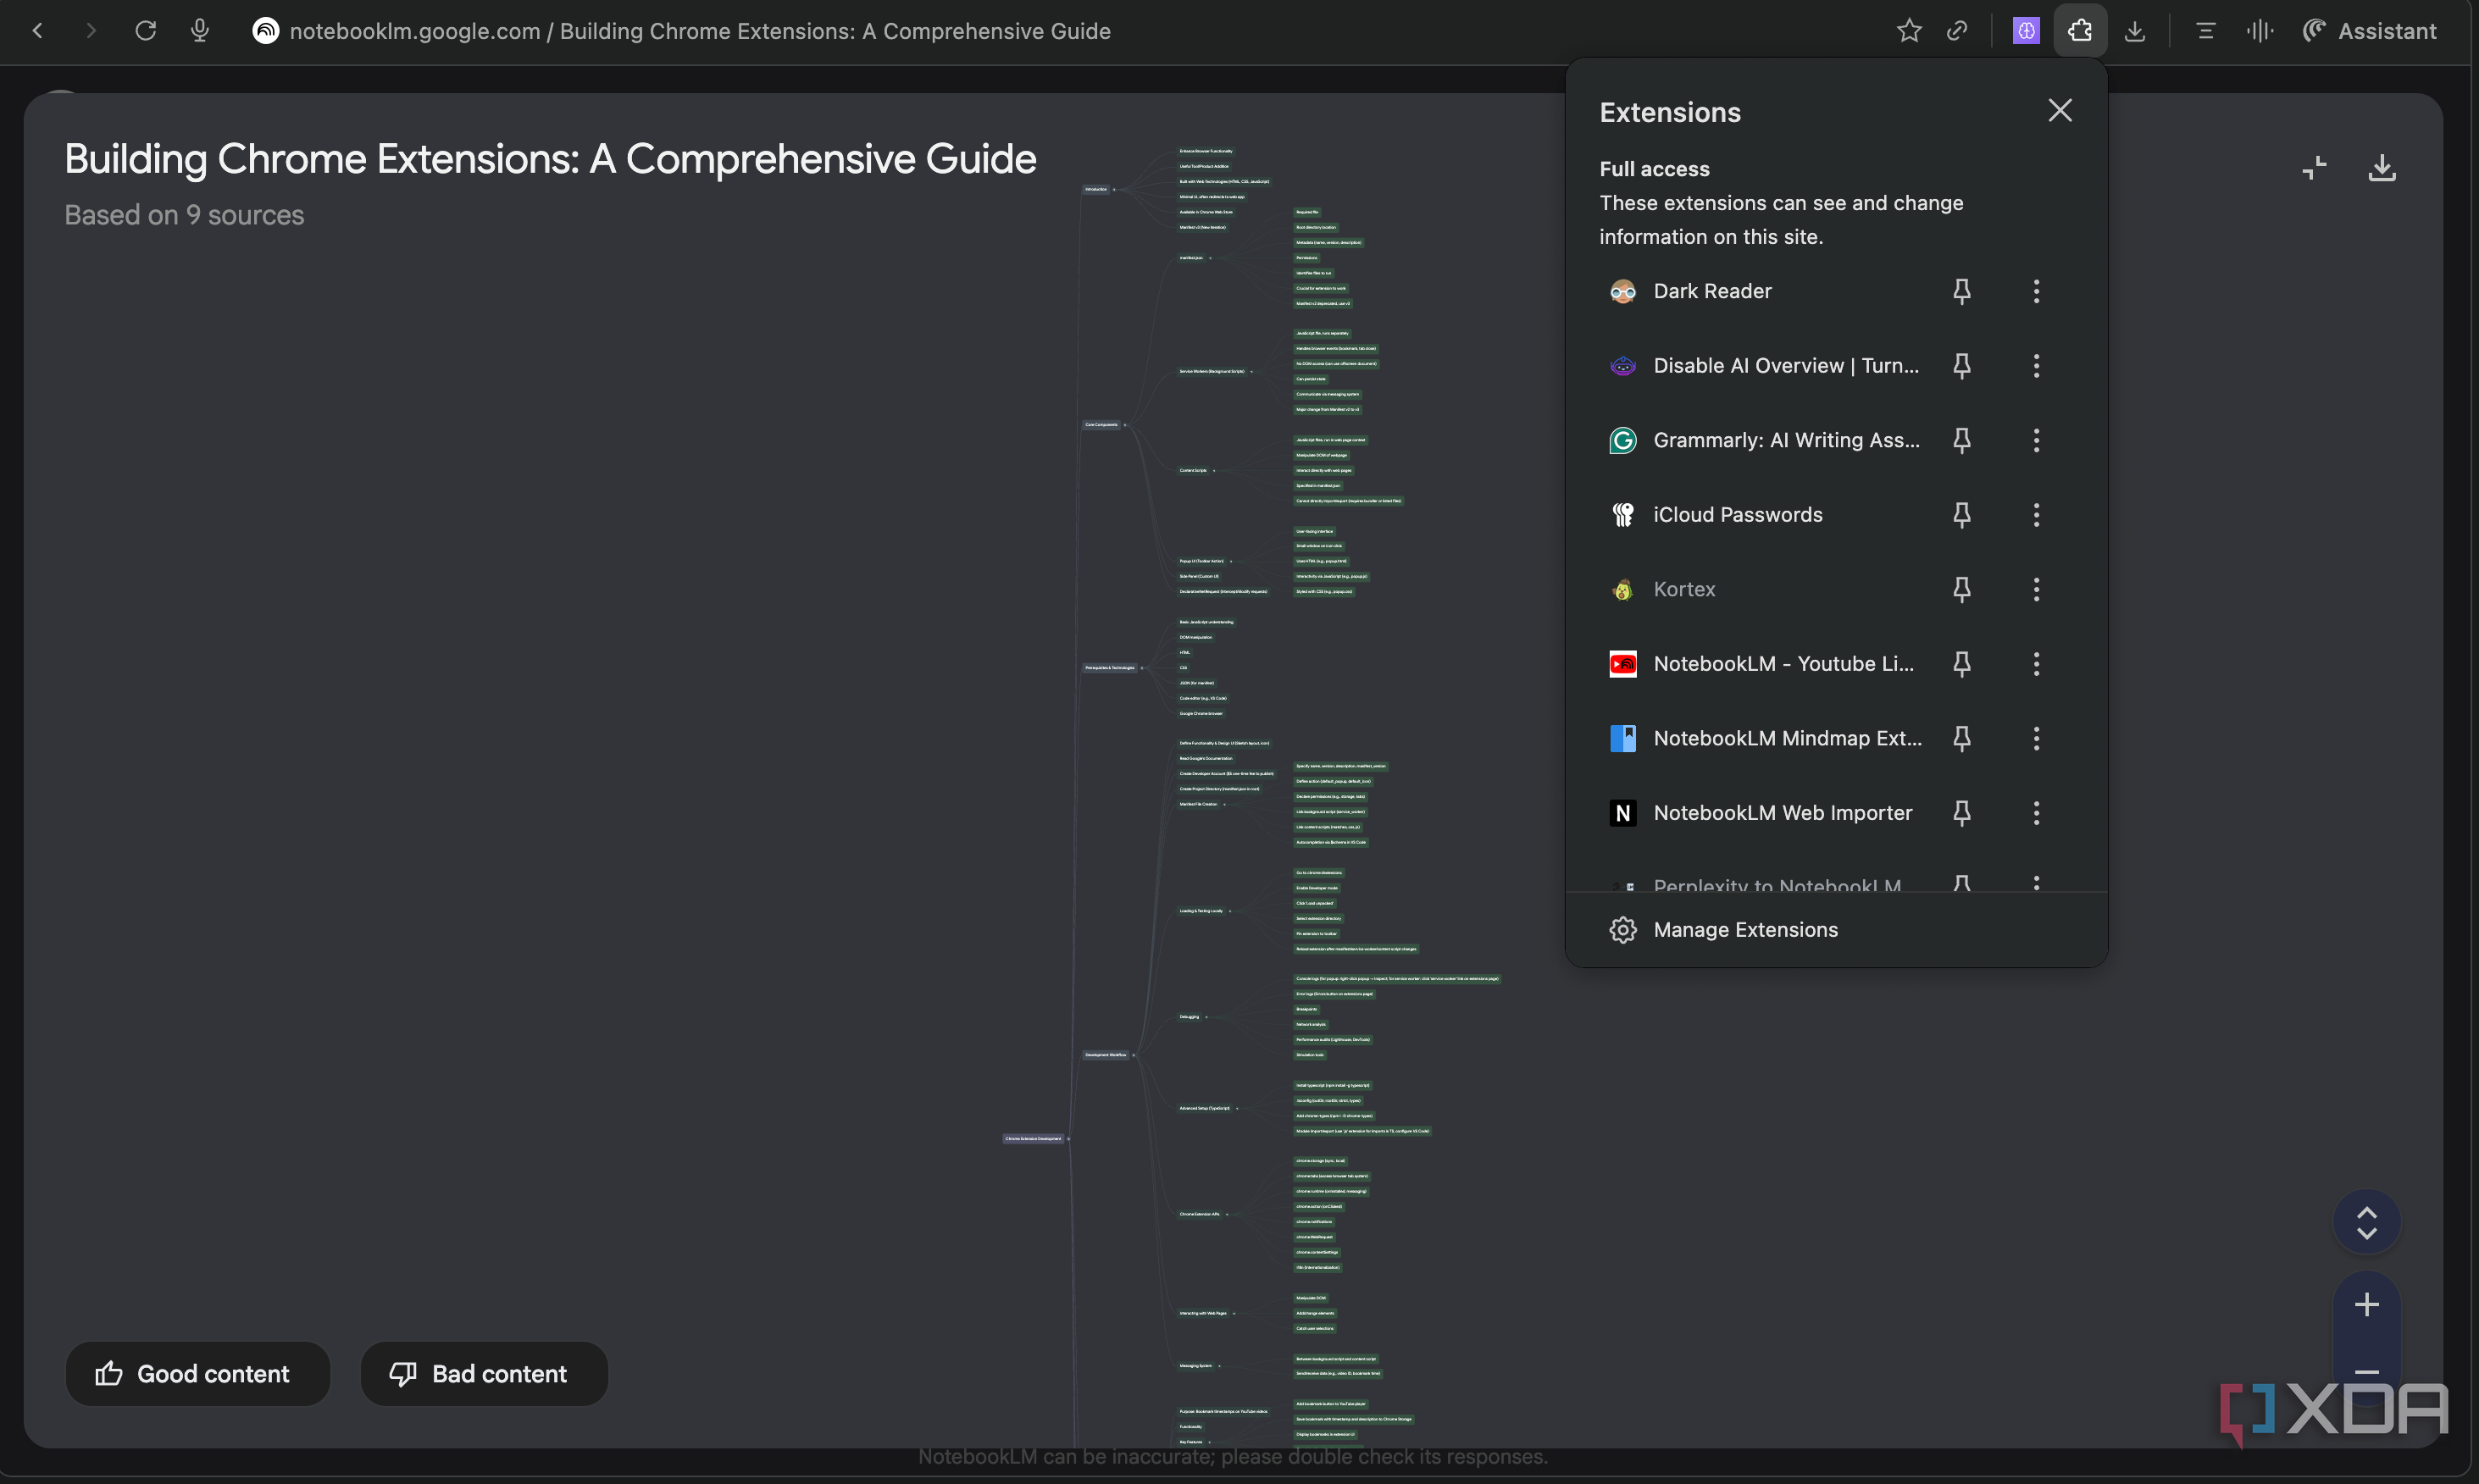This screenshot has width=2479, height=1484.
Task: Open more options for Dark Reader
Action: click(2036, 291)
